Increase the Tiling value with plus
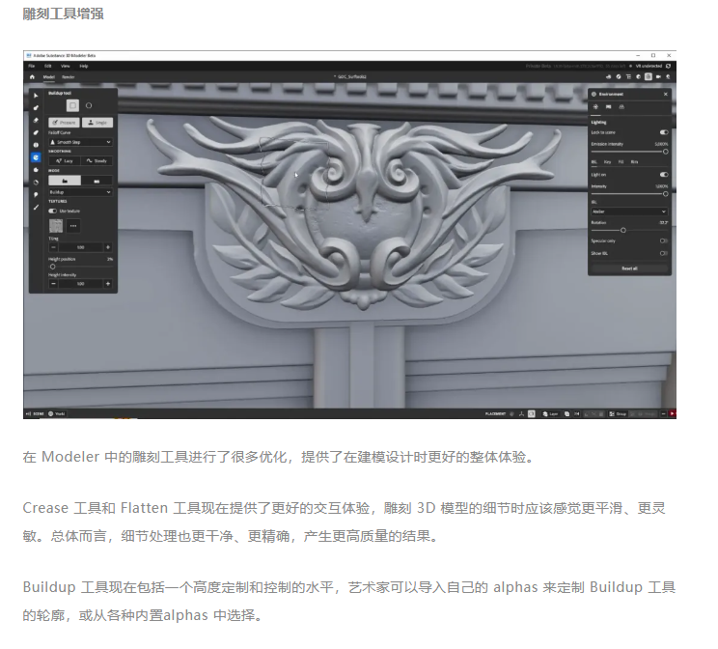Viewport: 718px width, 649px height. pos(108,247)
